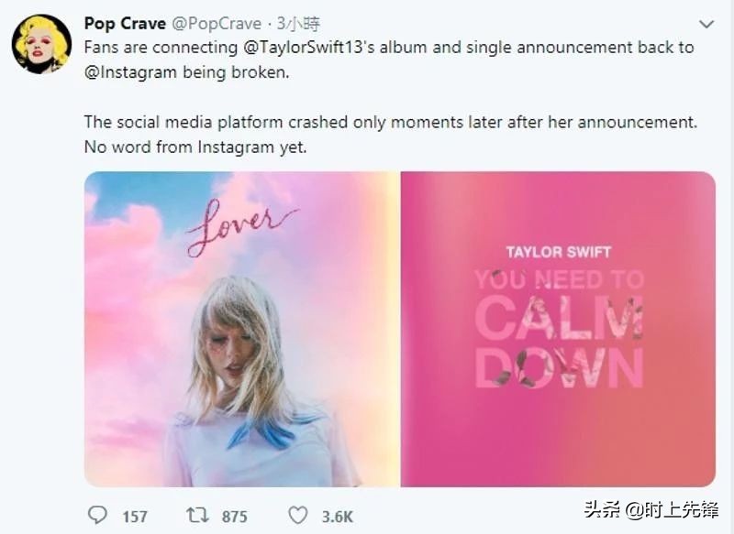Click the 875 retweets count

(x=234, y=517)
